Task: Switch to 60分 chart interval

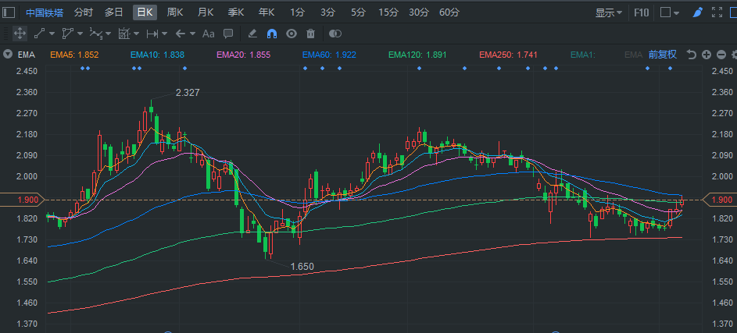Action: pos(449,12)
